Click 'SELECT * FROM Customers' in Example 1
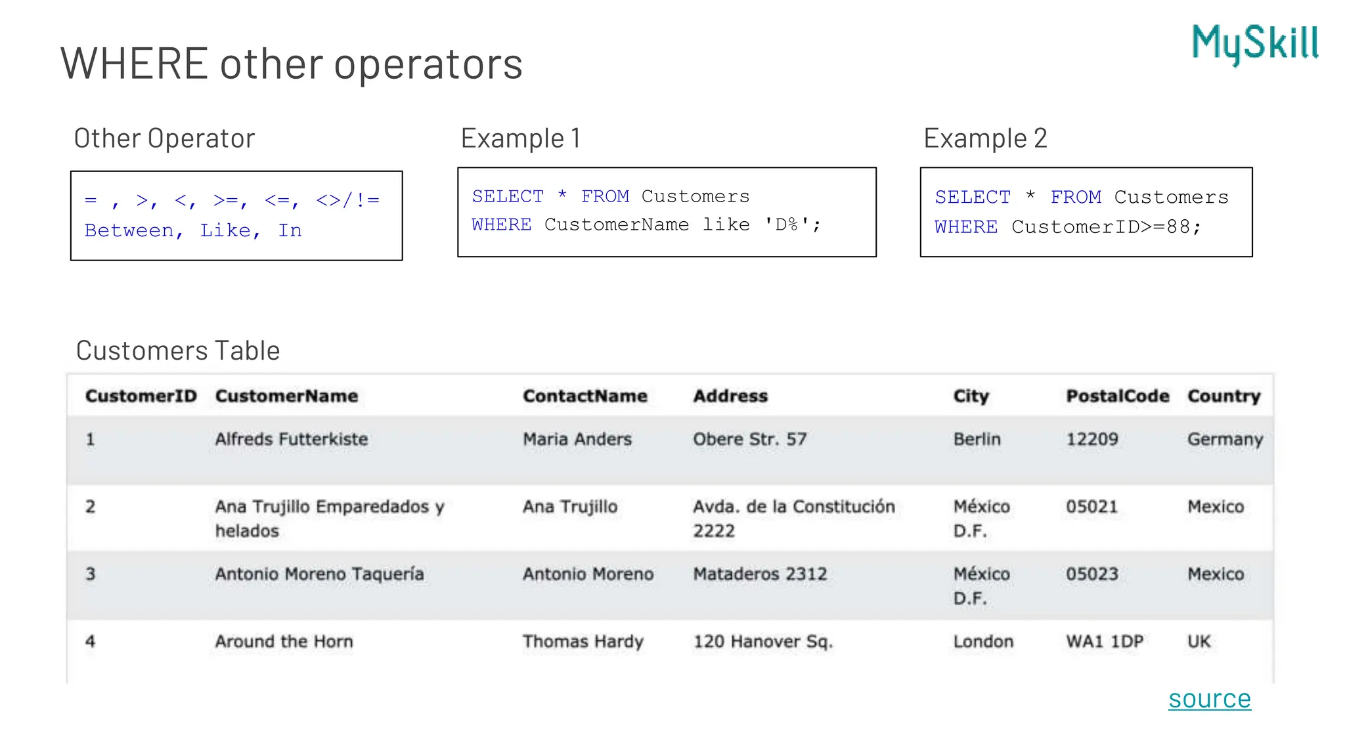This screenshot has width=1345, height=756. (x=611, y=196)
